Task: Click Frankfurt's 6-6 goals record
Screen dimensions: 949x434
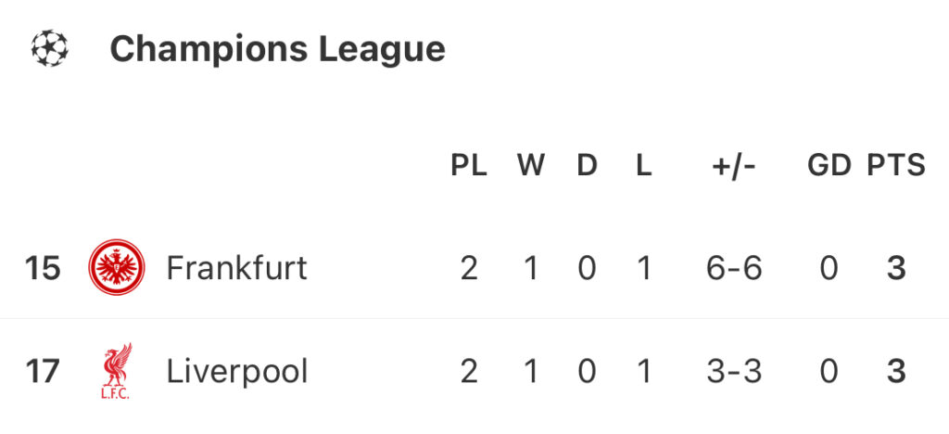Action: coord(733,268)
